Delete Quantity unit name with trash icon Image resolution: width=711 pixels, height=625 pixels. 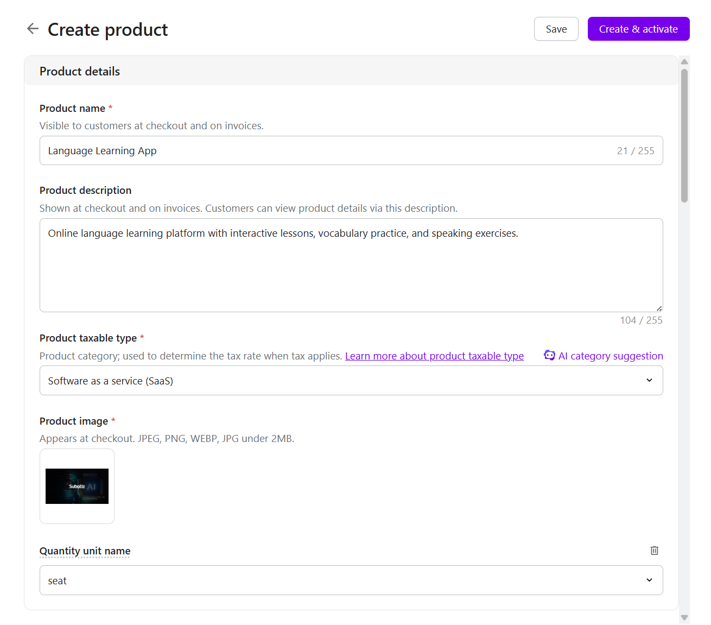pos(655,551)
